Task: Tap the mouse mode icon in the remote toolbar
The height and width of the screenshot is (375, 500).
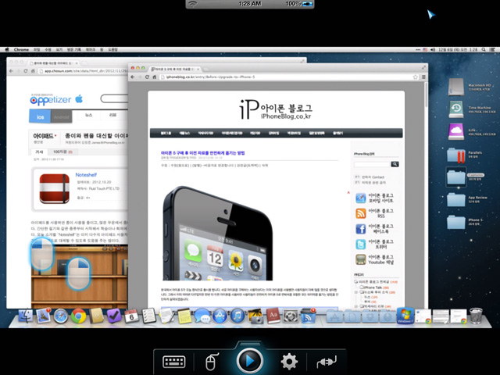Action: tap(212, 362)
